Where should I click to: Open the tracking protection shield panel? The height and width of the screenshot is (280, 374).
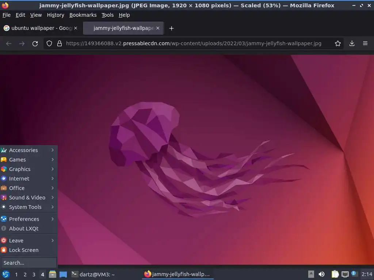49,44
